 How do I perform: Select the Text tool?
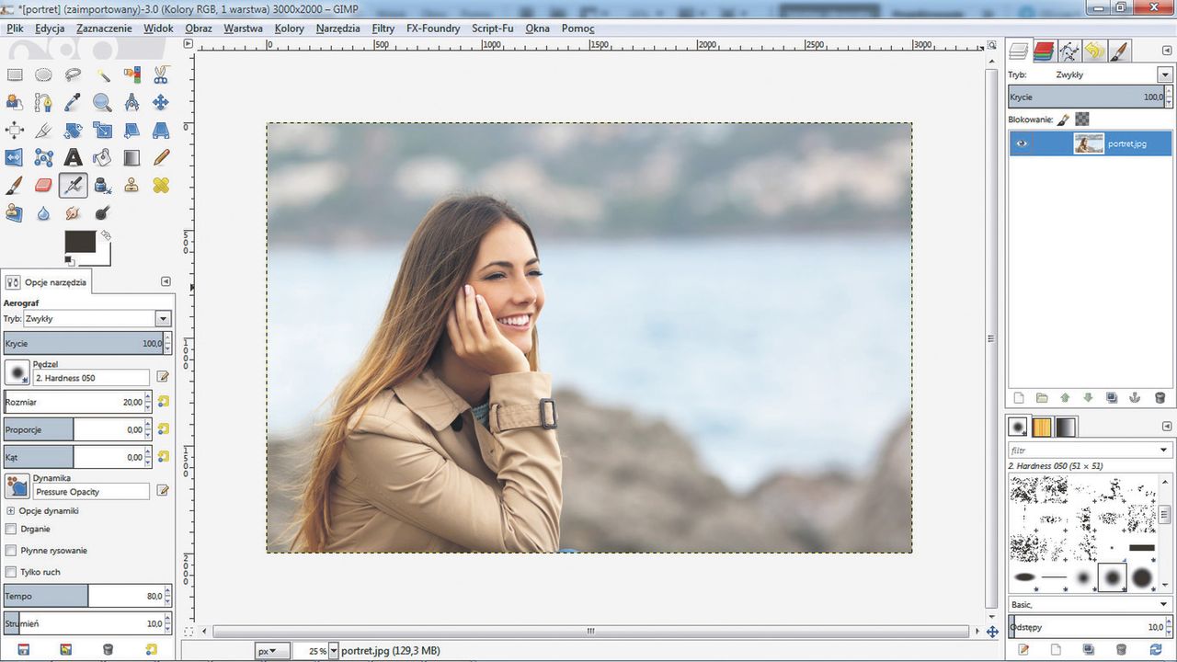pyautogui.click(x=73, y=158)
